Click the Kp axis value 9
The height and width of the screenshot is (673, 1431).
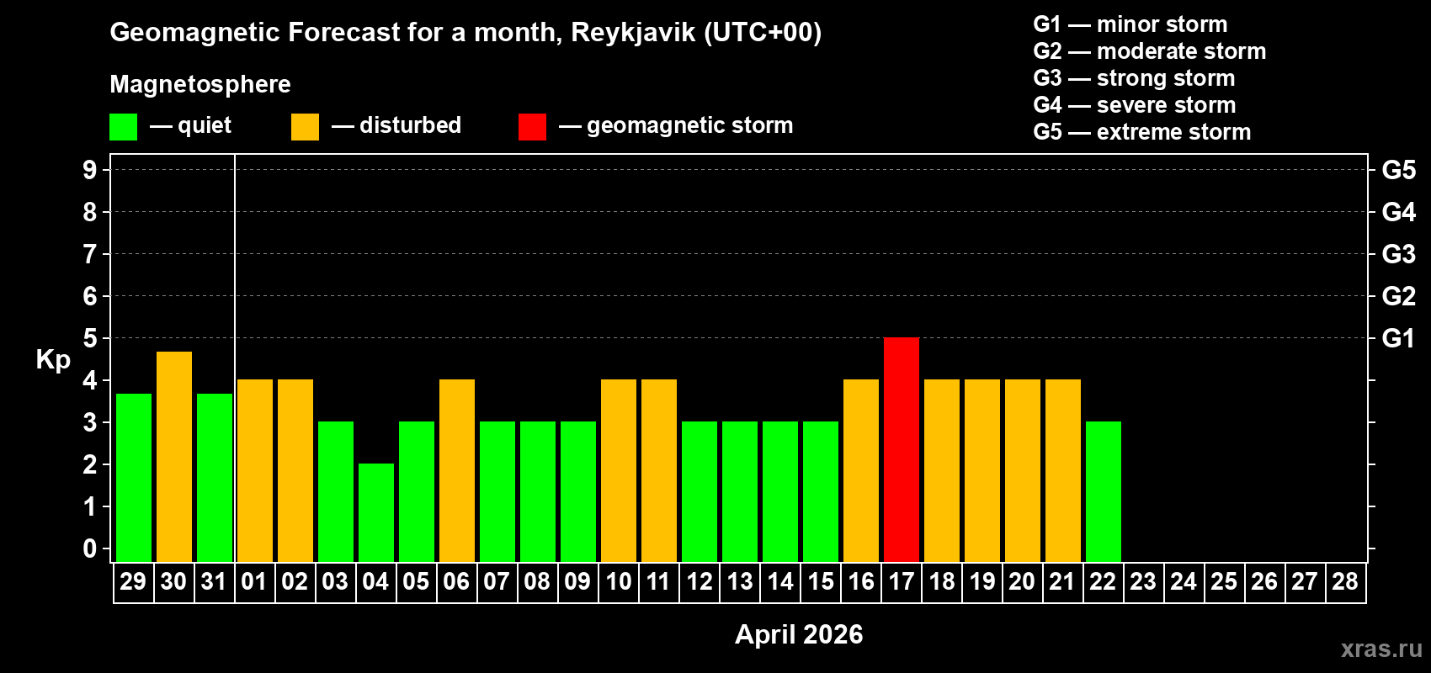coord(90,170)
